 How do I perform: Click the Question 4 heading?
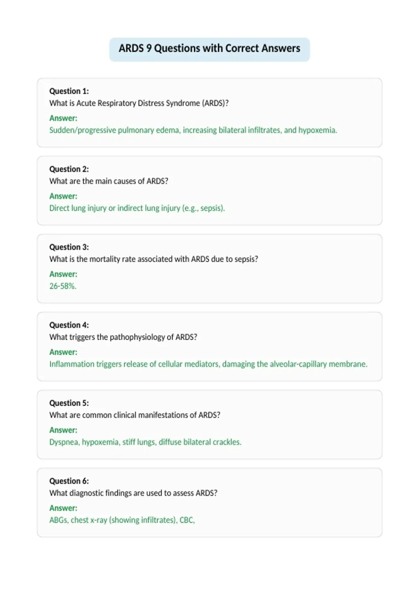tap(69, 325)
